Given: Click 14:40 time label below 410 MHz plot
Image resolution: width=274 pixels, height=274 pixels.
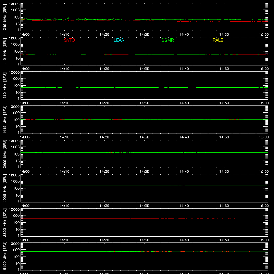Looking at the screenshot, I should click(184, 69).
